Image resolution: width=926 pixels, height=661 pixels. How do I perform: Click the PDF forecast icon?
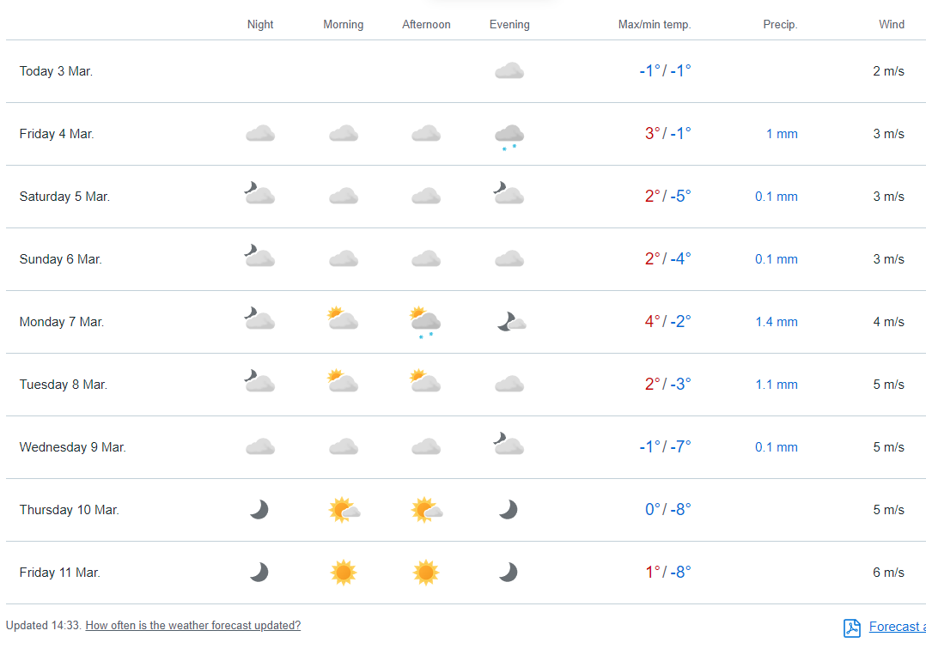click(x=851, y=628)
